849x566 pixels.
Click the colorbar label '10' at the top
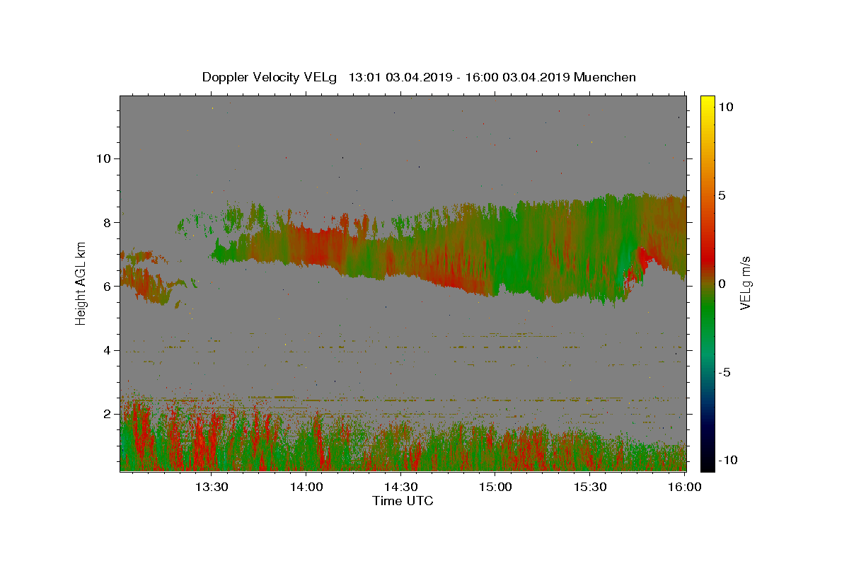[x=726, y=107]
